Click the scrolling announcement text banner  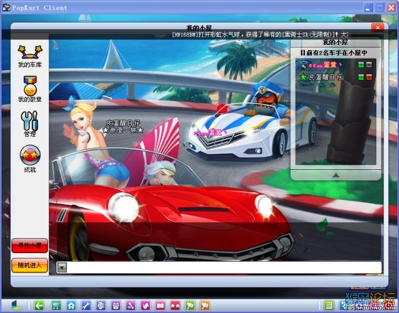click(x=260, y=34)
